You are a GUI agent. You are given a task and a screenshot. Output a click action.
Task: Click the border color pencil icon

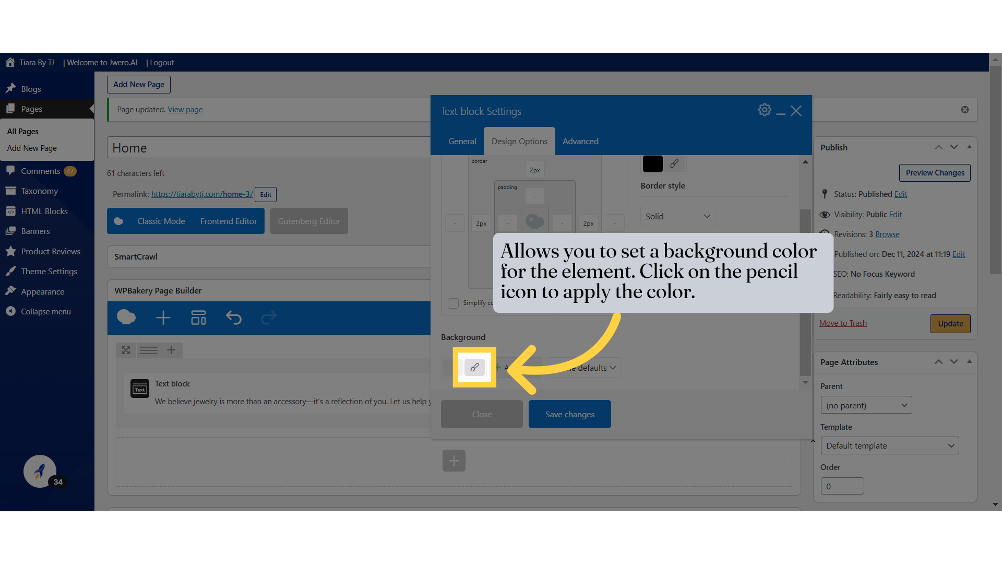674,164
